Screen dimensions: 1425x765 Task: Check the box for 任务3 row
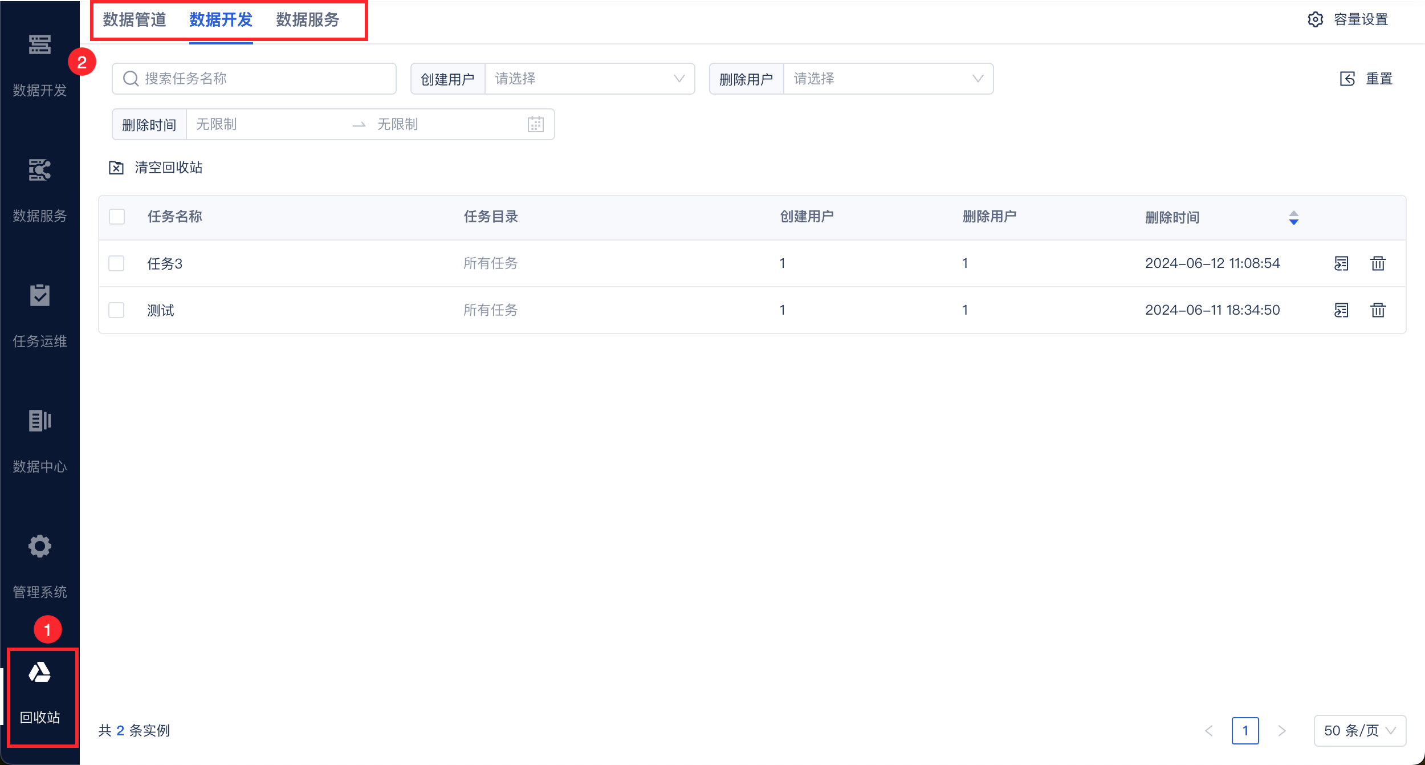pyautogui.click(x=117, y=263)
